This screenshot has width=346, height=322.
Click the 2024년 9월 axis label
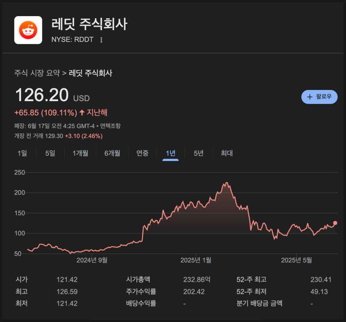coord(92,260)
